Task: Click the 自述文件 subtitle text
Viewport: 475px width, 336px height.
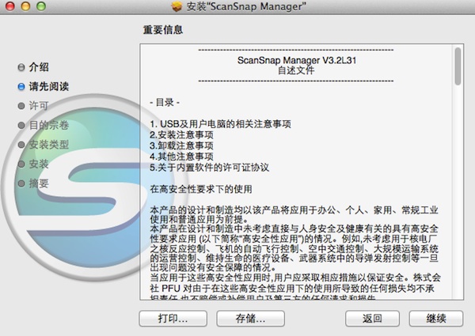Action: pyautogui.click(x=296, y=70)
